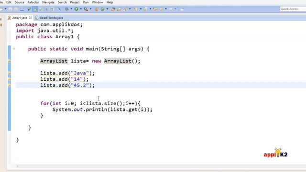Screen dimensions: 306x172
Task: Click the Search flashlight icon
Action: [125, 9]
